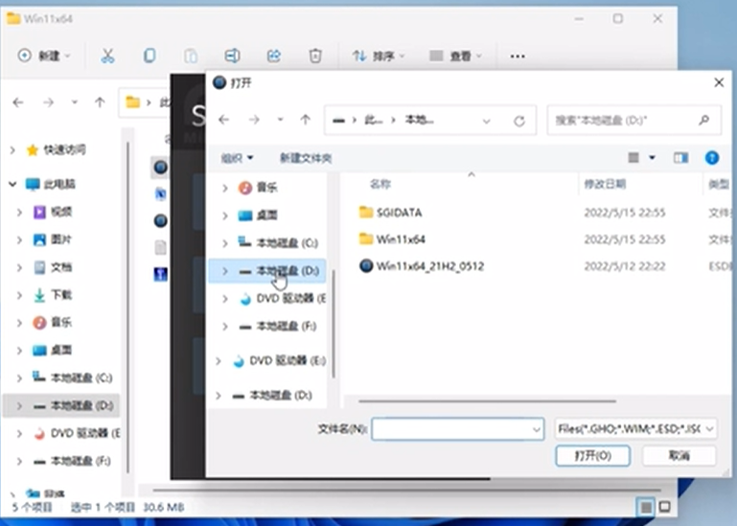
Task: Toggle the preview pane in dialog
Action: [x=680, y=158]
